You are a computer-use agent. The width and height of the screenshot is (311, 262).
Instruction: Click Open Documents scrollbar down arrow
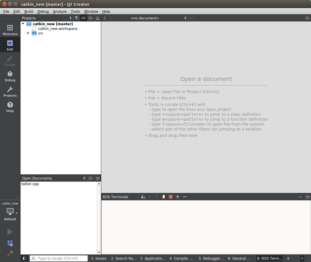tap(99, 252)
